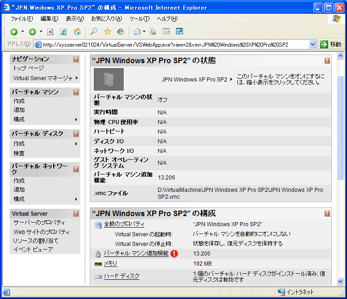Image resolution: width=347 pixels, height=299 pixels.
Task: Click 検査 under バーチャル ディスク
Action: (19, 153)
